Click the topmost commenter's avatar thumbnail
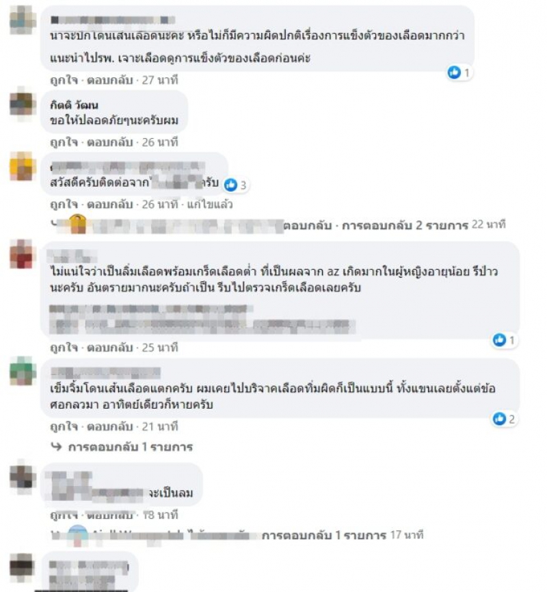This screenshot has width=547, height=592. [x=23, y=20]
